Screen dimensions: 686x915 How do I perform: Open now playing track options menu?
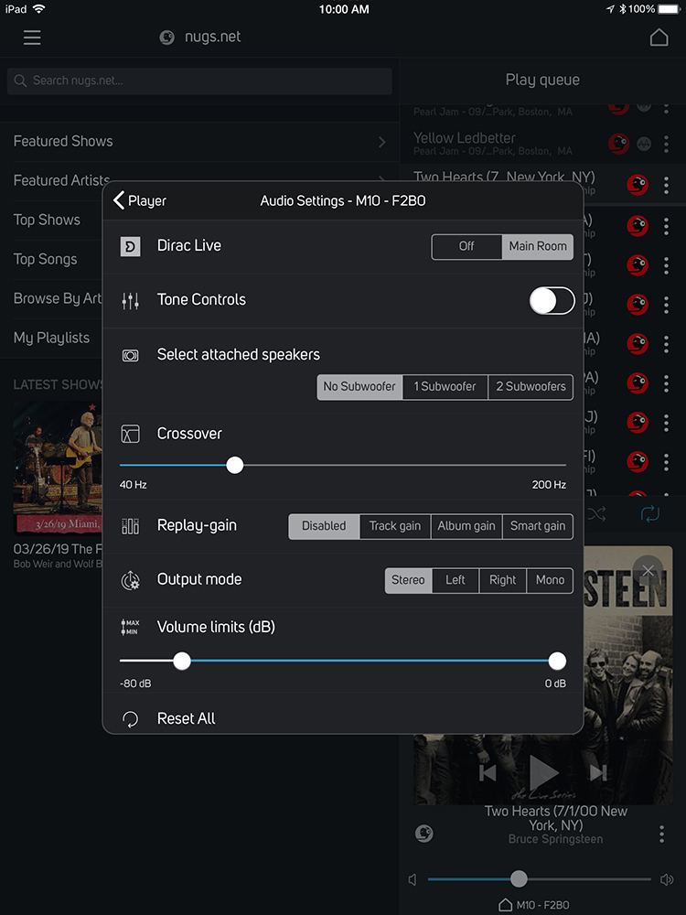[661, 834]
